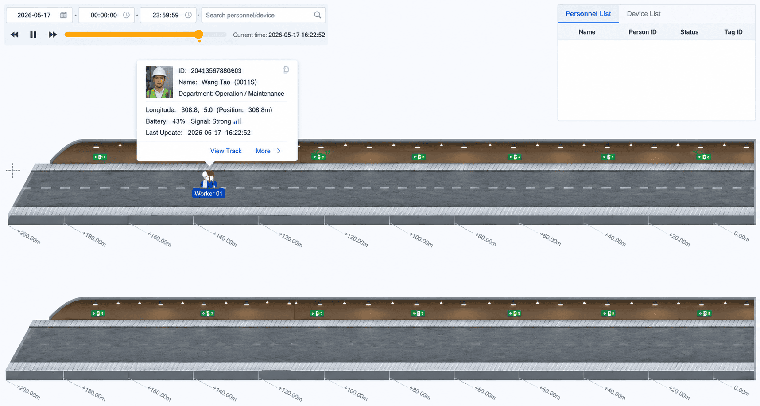
Task: Click the signal strength bars icon
Action: [237, 121]
